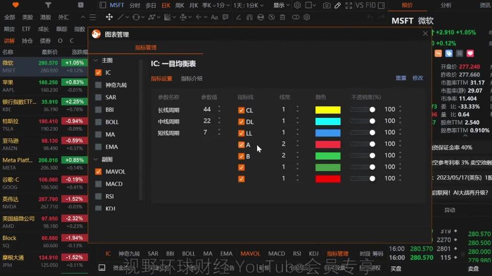Click the pink heart icon under MSFT title

click(470, 54)
